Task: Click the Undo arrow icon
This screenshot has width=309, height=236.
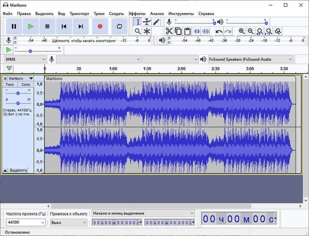Action: pyautogui.click(x=219, y=31)
